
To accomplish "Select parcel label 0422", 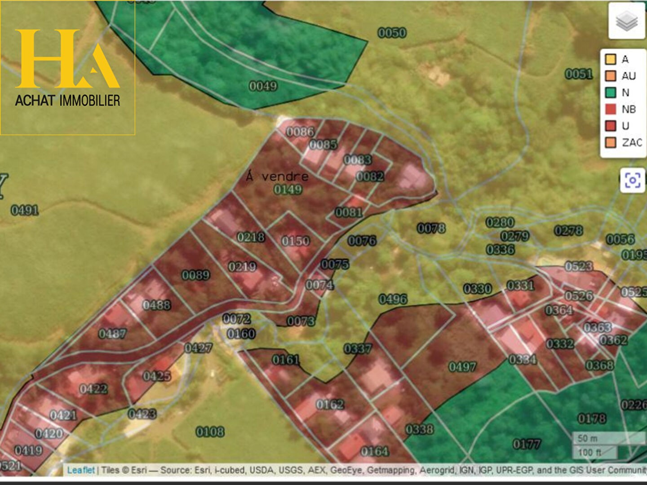I will coord(93,389).
